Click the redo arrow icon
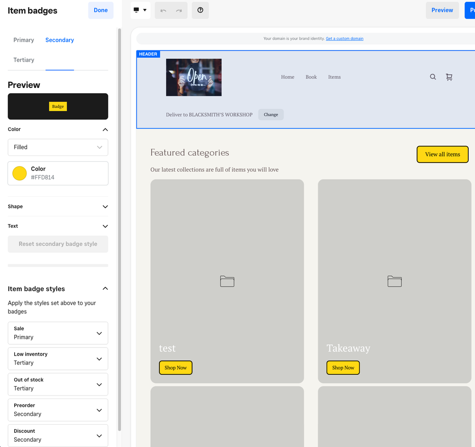Viewport: 475px width, 447px height. [179, 10]
